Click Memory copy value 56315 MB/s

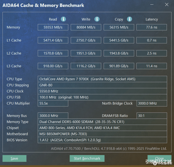[119, 27]
